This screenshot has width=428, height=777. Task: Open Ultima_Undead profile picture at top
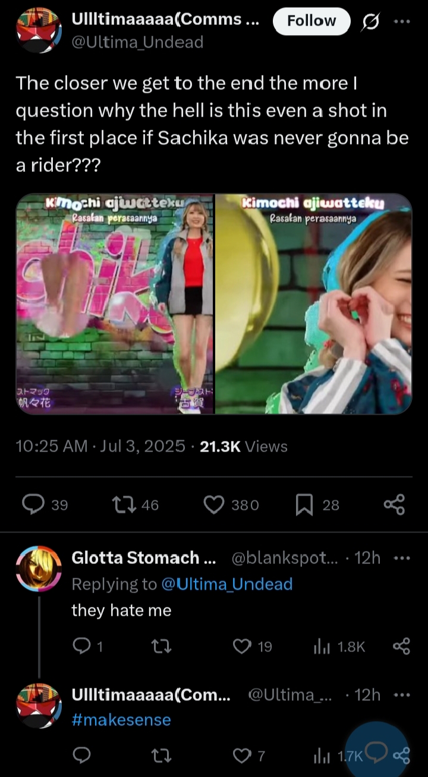tap(39, 30)
